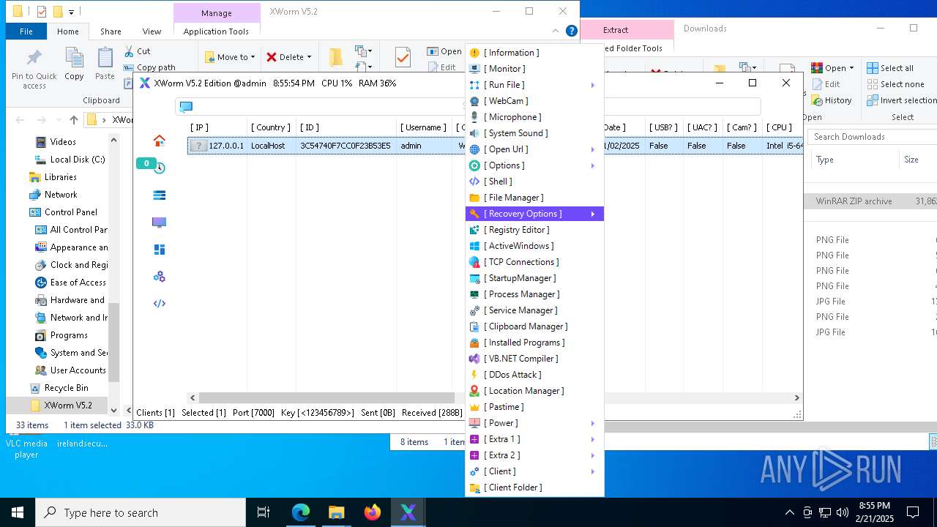Click the XWorm home sidebar icon
This screenshot has height=527, width=937.
[x=159, y=141]
